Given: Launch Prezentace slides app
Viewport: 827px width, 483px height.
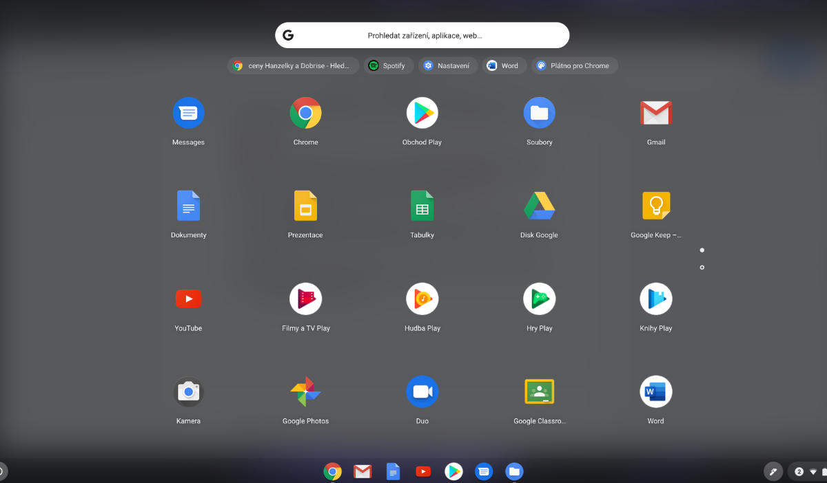Looking at the screenshot, I should coord(305,206).
